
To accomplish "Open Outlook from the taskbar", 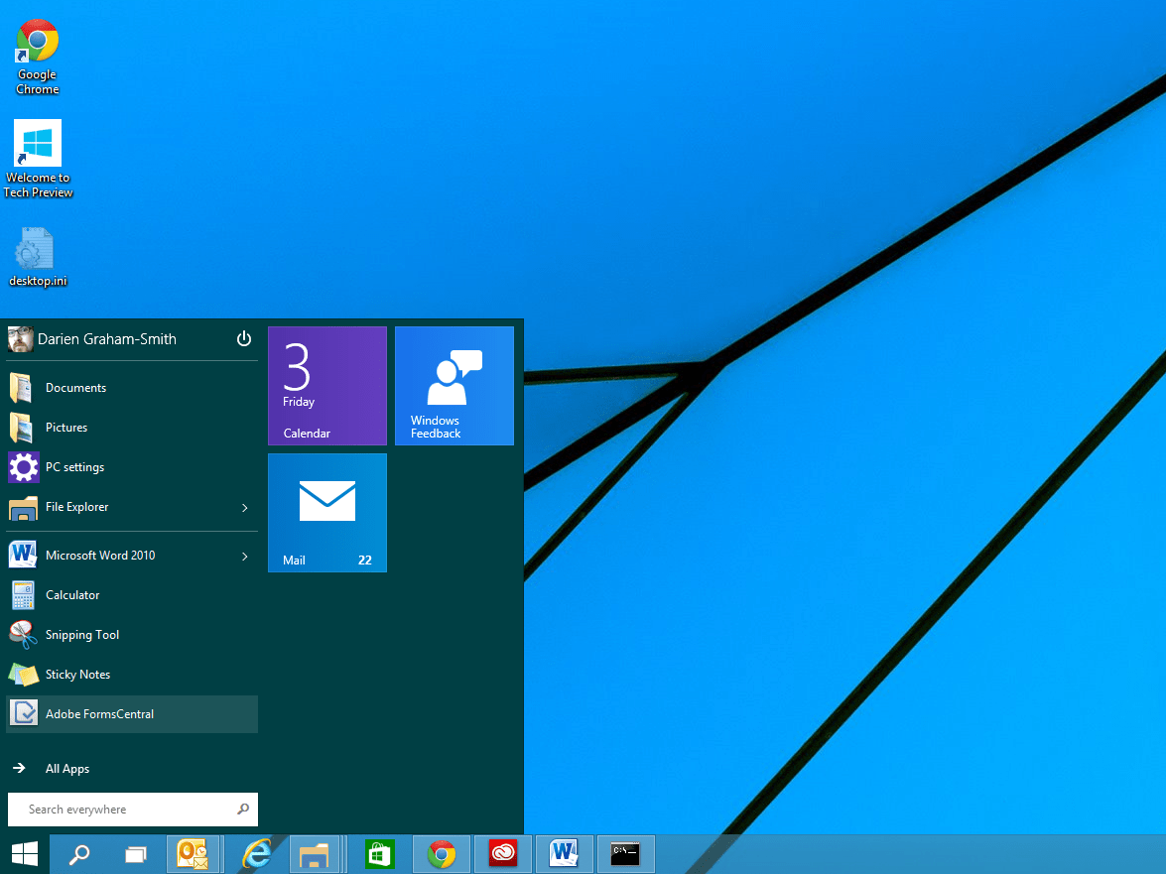I will tap(194, 854).
